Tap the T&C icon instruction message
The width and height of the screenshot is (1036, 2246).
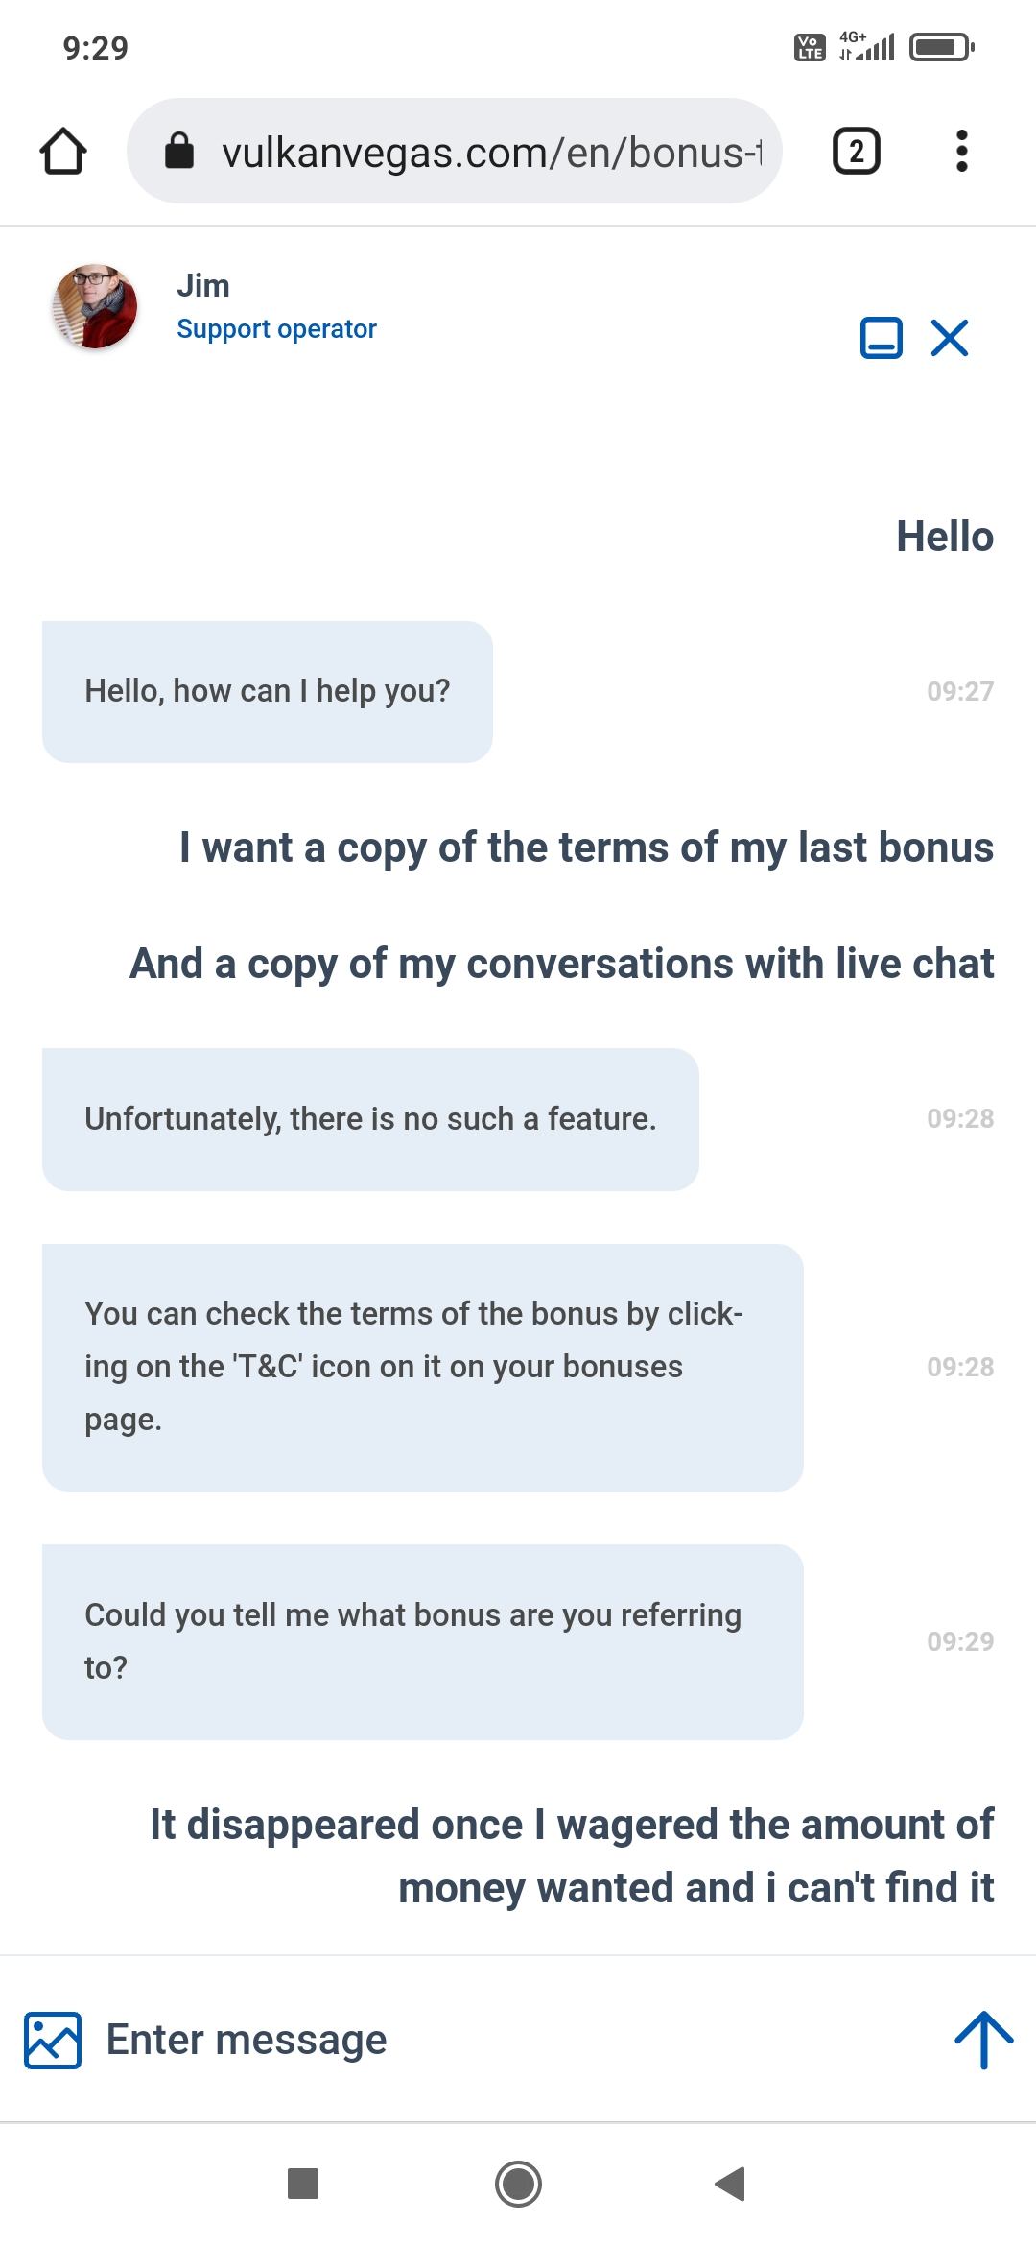[x=422, y=1367]
